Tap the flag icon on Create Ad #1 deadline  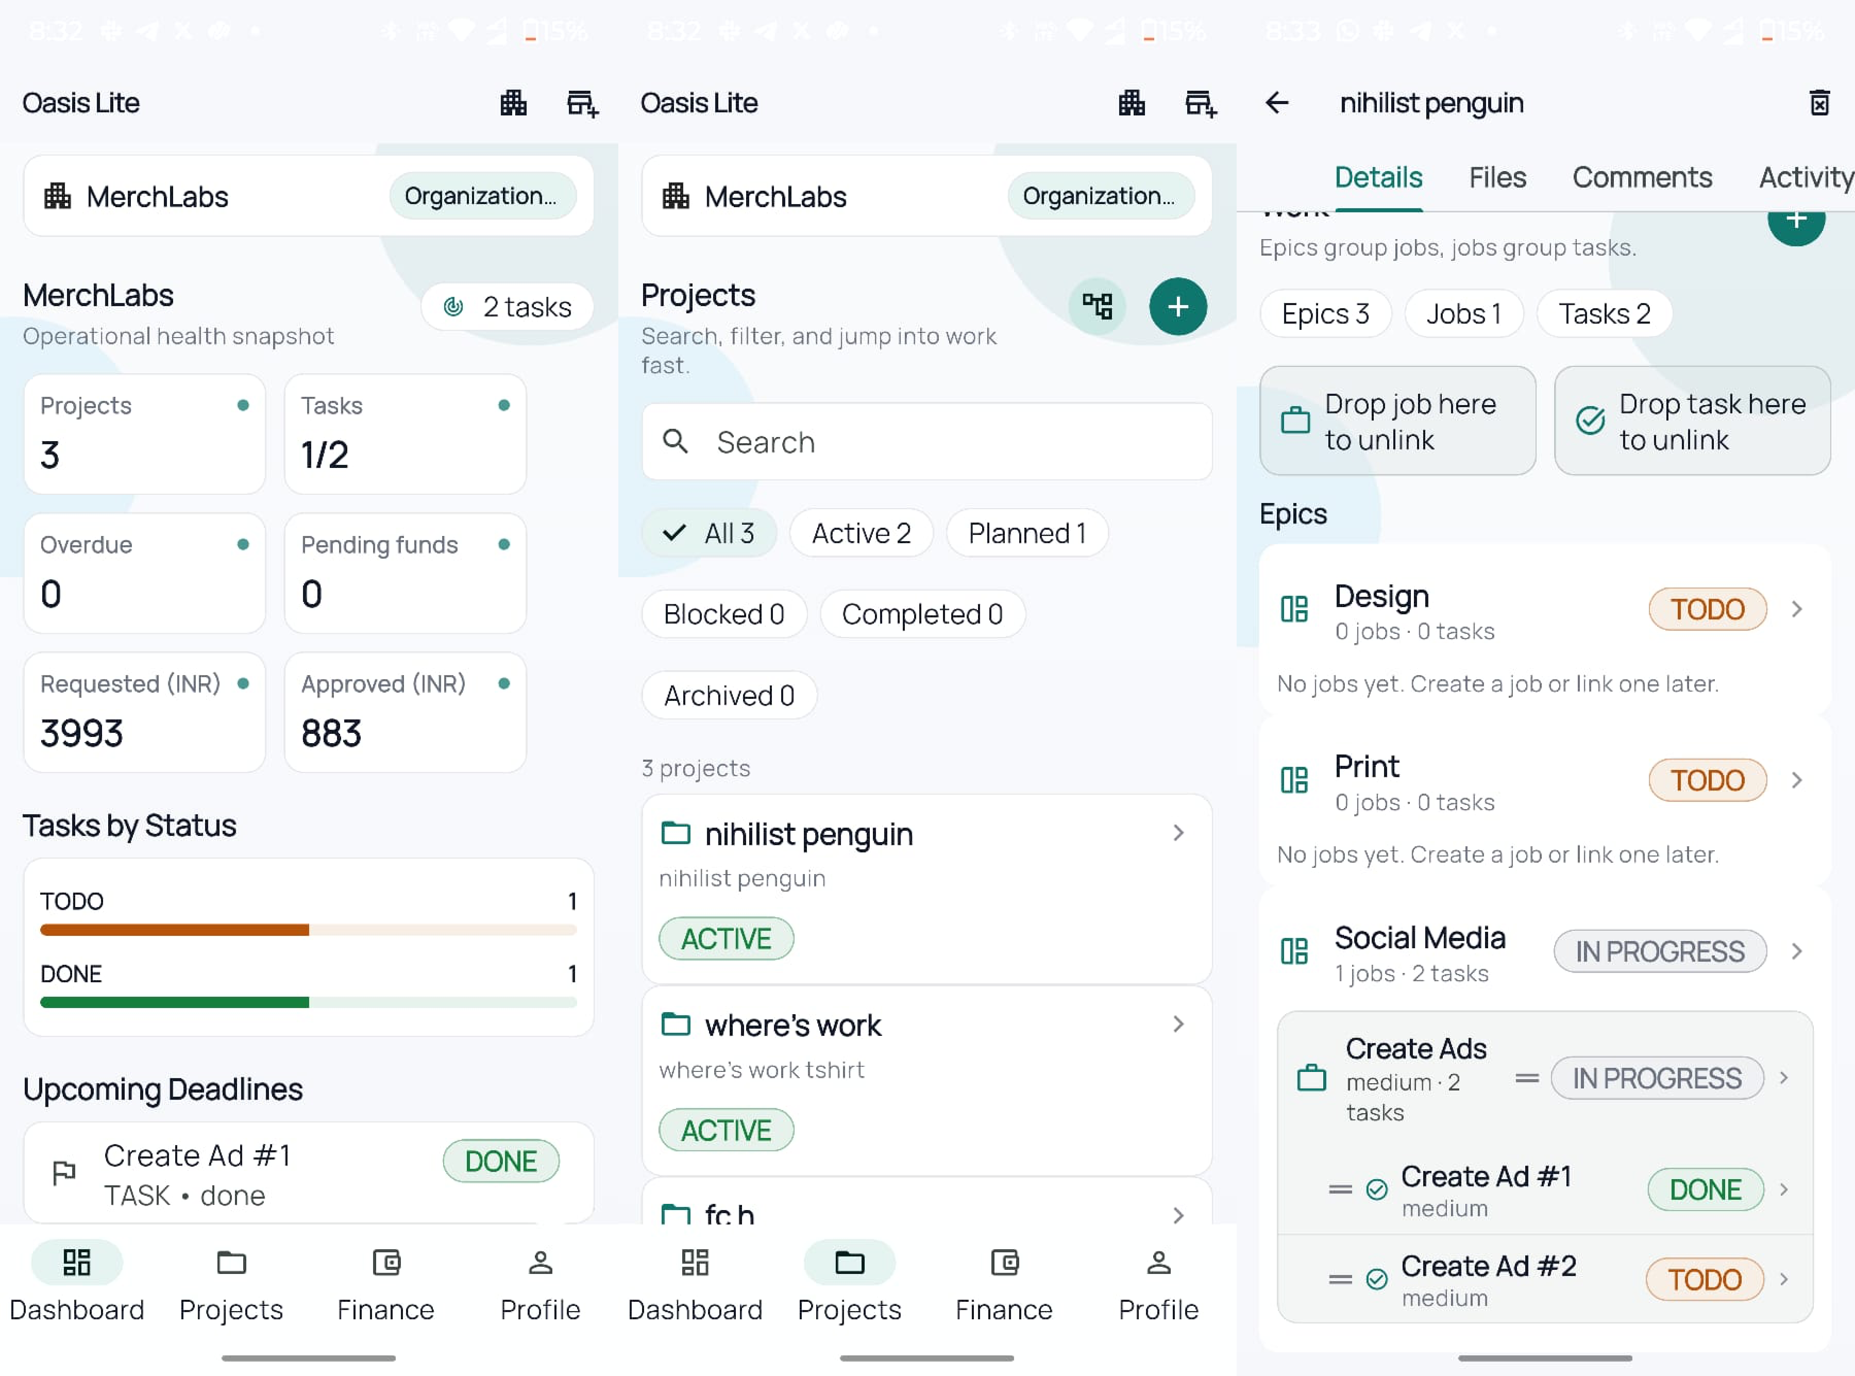[64, 1173]
